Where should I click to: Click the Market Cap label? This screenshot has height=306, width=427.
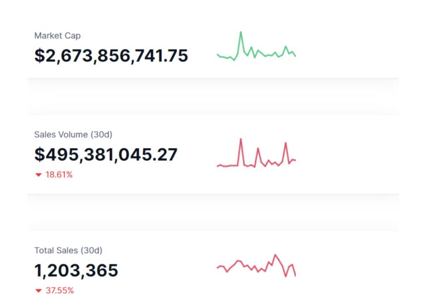pyautogui.click(x=57, y=36)
